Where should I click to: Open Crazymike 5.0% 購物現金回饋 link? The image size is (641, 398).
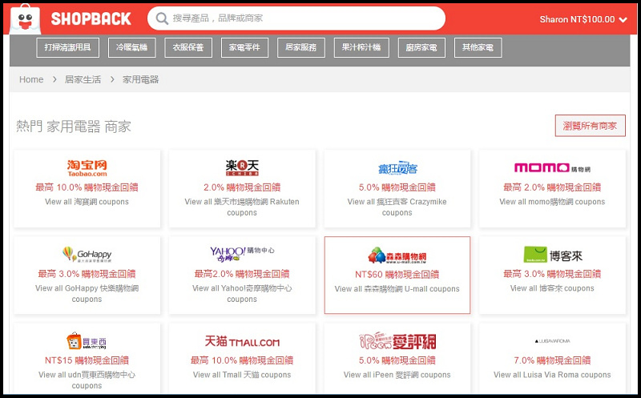(397, 187)
